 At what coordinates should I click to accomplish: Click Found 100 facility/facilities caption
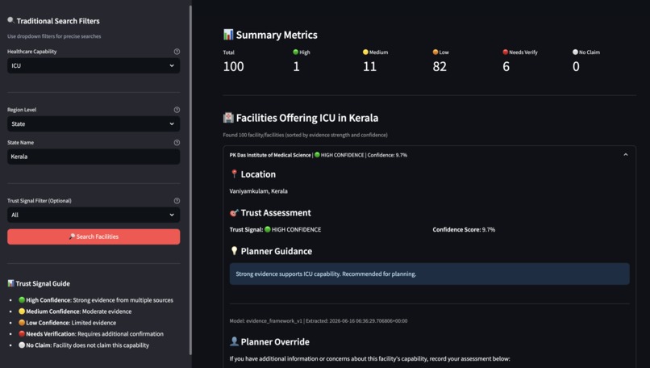[305, 135]
